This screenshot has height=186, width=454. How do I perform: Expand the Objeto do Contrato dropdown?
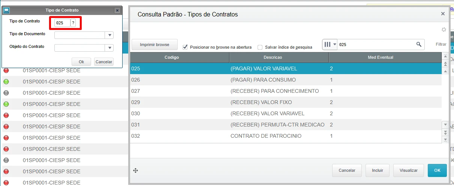coord(109,48)
